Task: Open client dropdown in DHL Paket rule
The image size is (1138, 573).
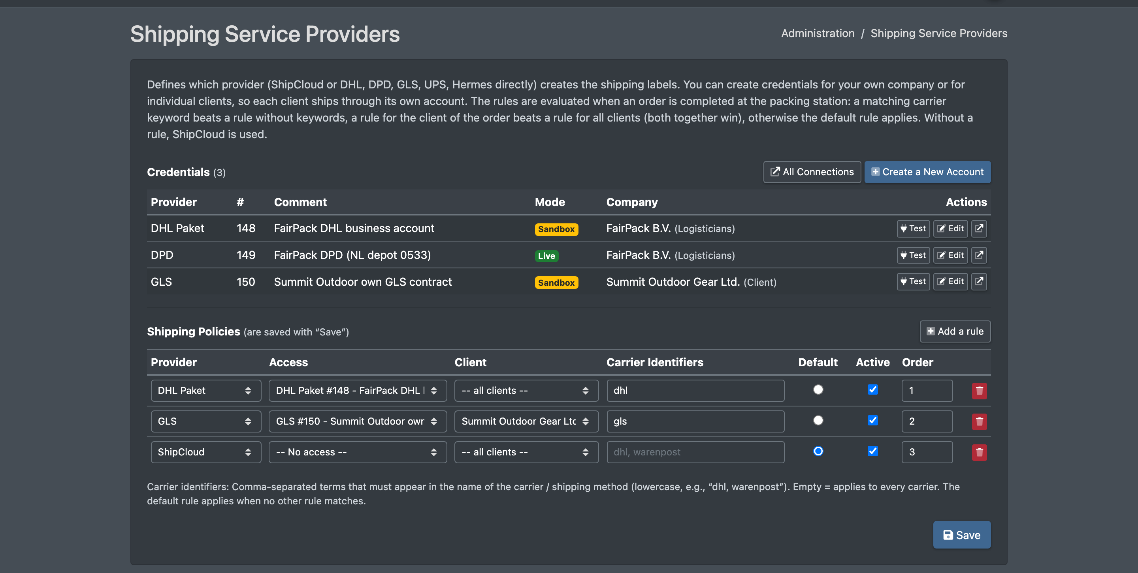Action: (x=526, y=390)
